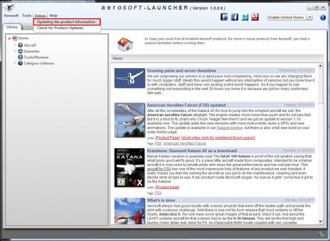Open the YouTube channel icon
The height and width of the screenshot is (241, 330).
pos(255,17)
